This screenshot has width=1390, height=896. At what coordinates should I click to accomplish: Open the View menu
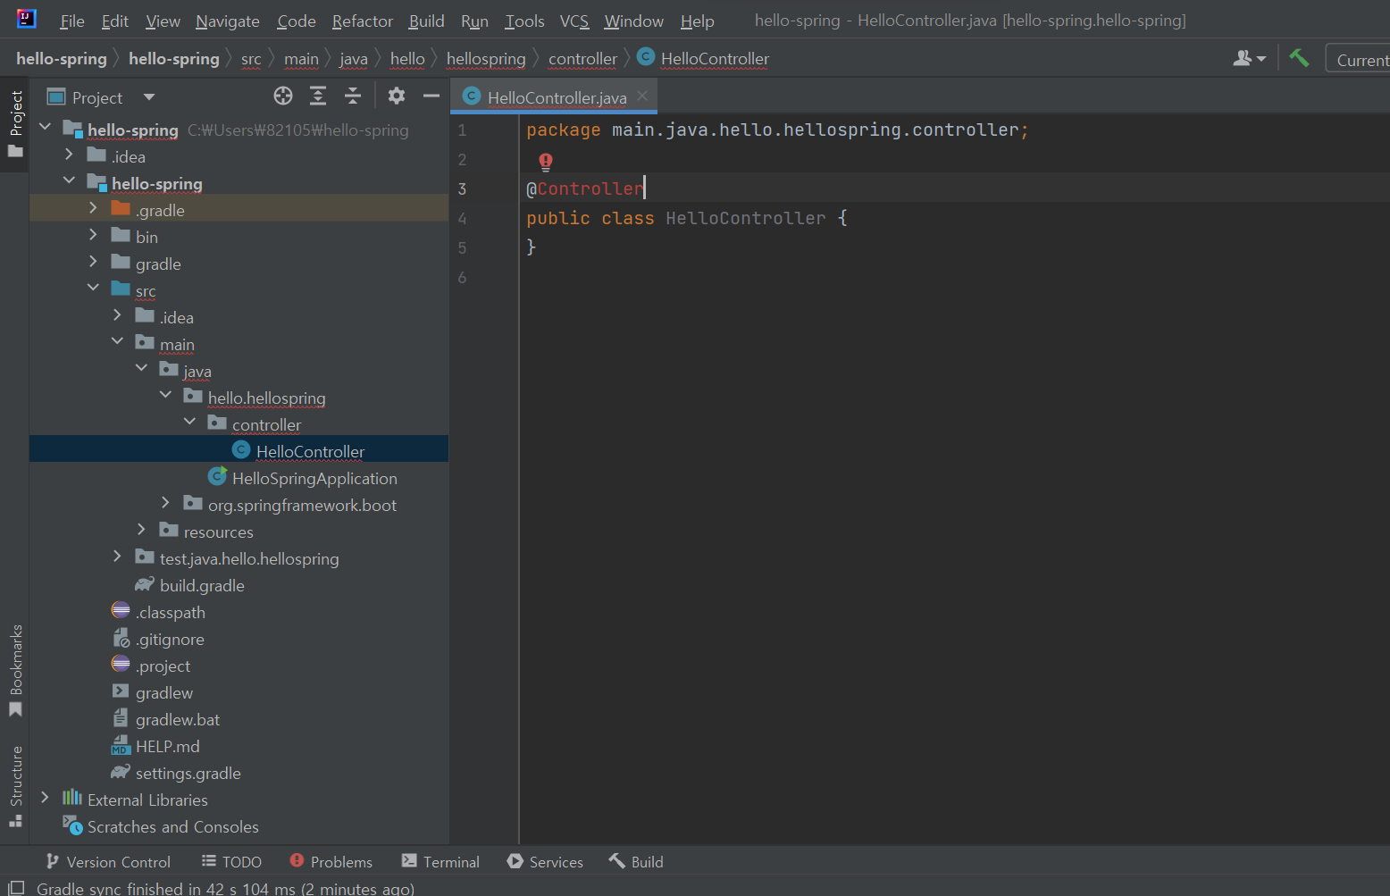(163, 21)
